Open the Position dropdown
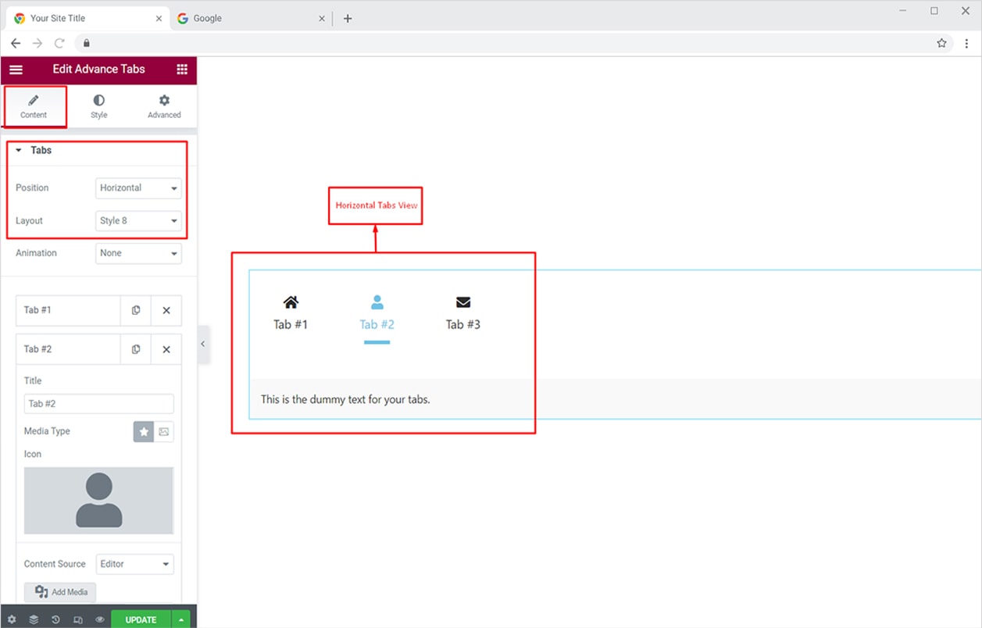Screen dimensions: 982x628 (138, 188)
